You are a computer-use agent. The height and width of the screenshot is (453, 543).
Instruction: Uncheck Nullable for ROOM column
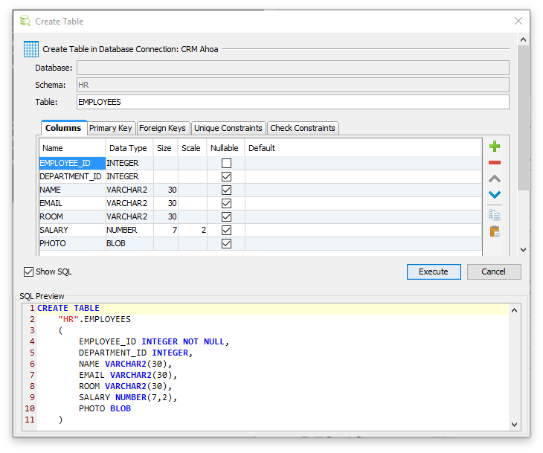click(x=226, y=216)
